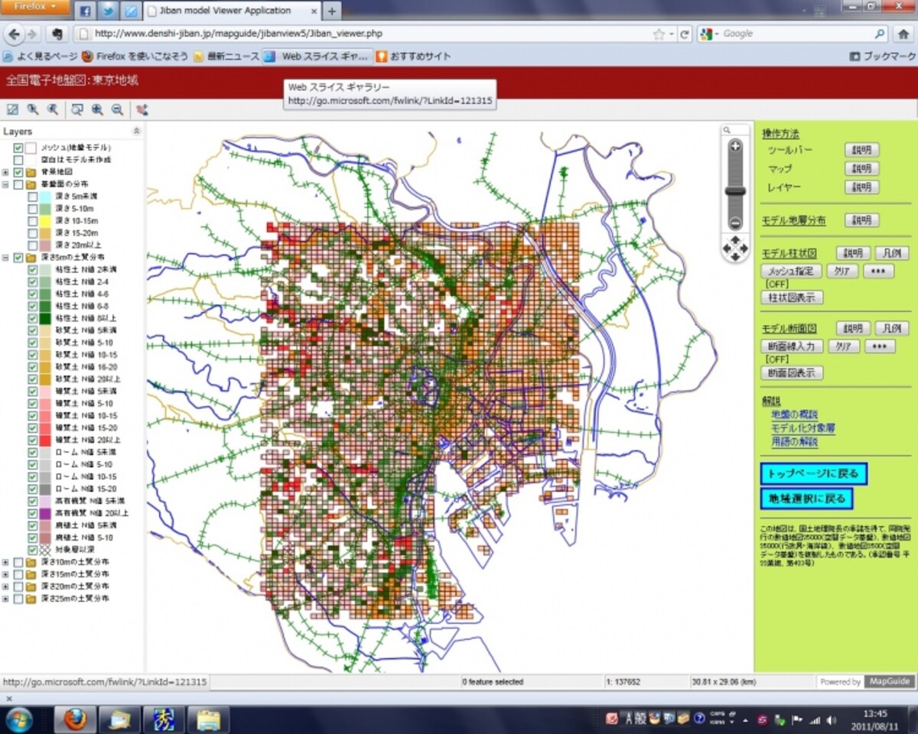This screenshot has height=734, width=918.
Task: Expand the 深さ10mの土質分布 layer group
Action: click(6, 562)
